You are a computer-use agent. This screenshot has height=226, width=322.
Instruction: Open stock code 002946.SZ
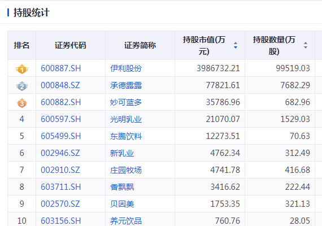click(60, 153)
